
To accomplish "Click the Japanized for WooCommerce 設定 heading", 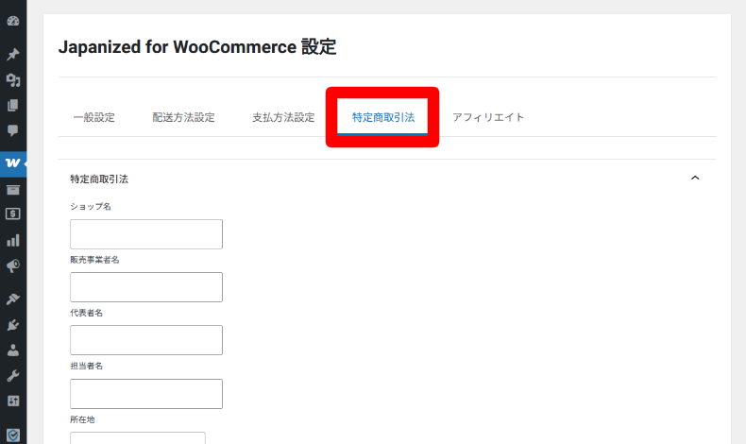I will 197,47.
